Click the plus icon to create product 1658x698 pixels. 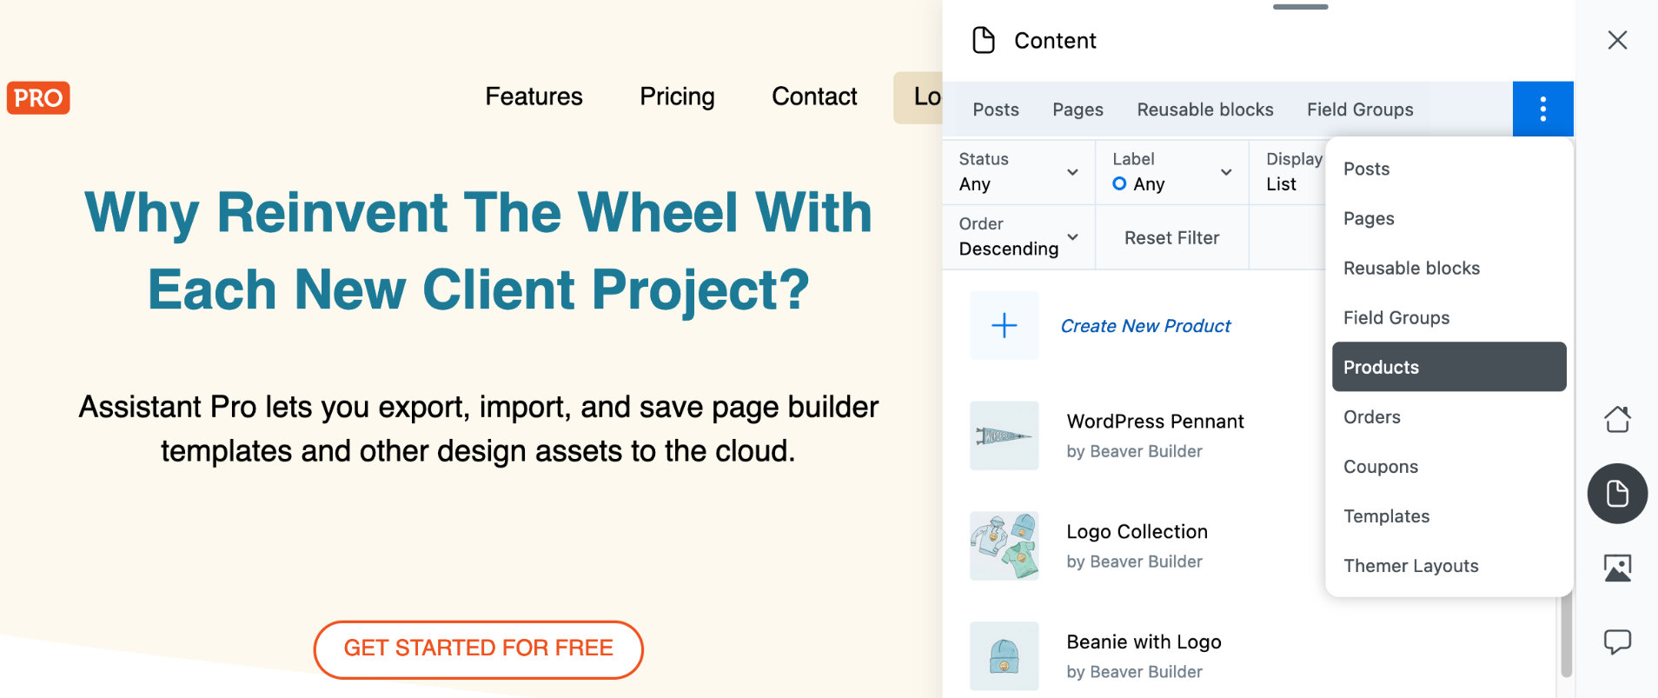tap(1004, 325)
